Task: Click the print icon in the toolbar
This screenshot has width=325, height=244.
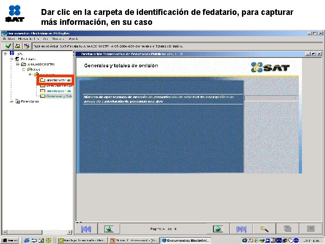Action: (18, 46)
